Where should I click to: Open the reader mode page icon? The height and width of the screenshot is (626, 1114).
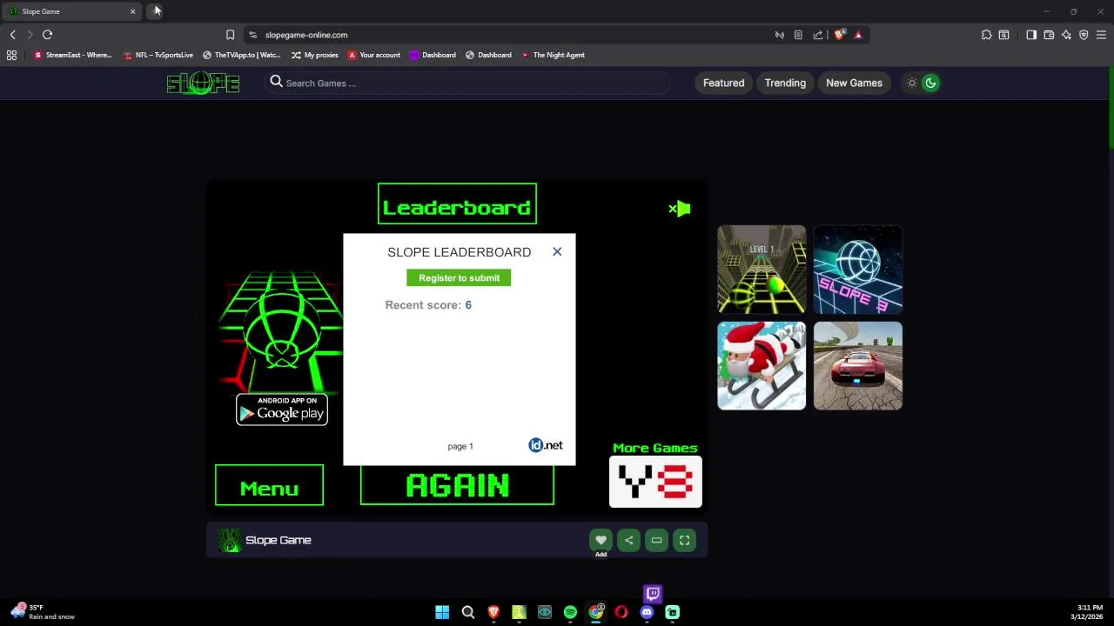(x=798, y=35)
